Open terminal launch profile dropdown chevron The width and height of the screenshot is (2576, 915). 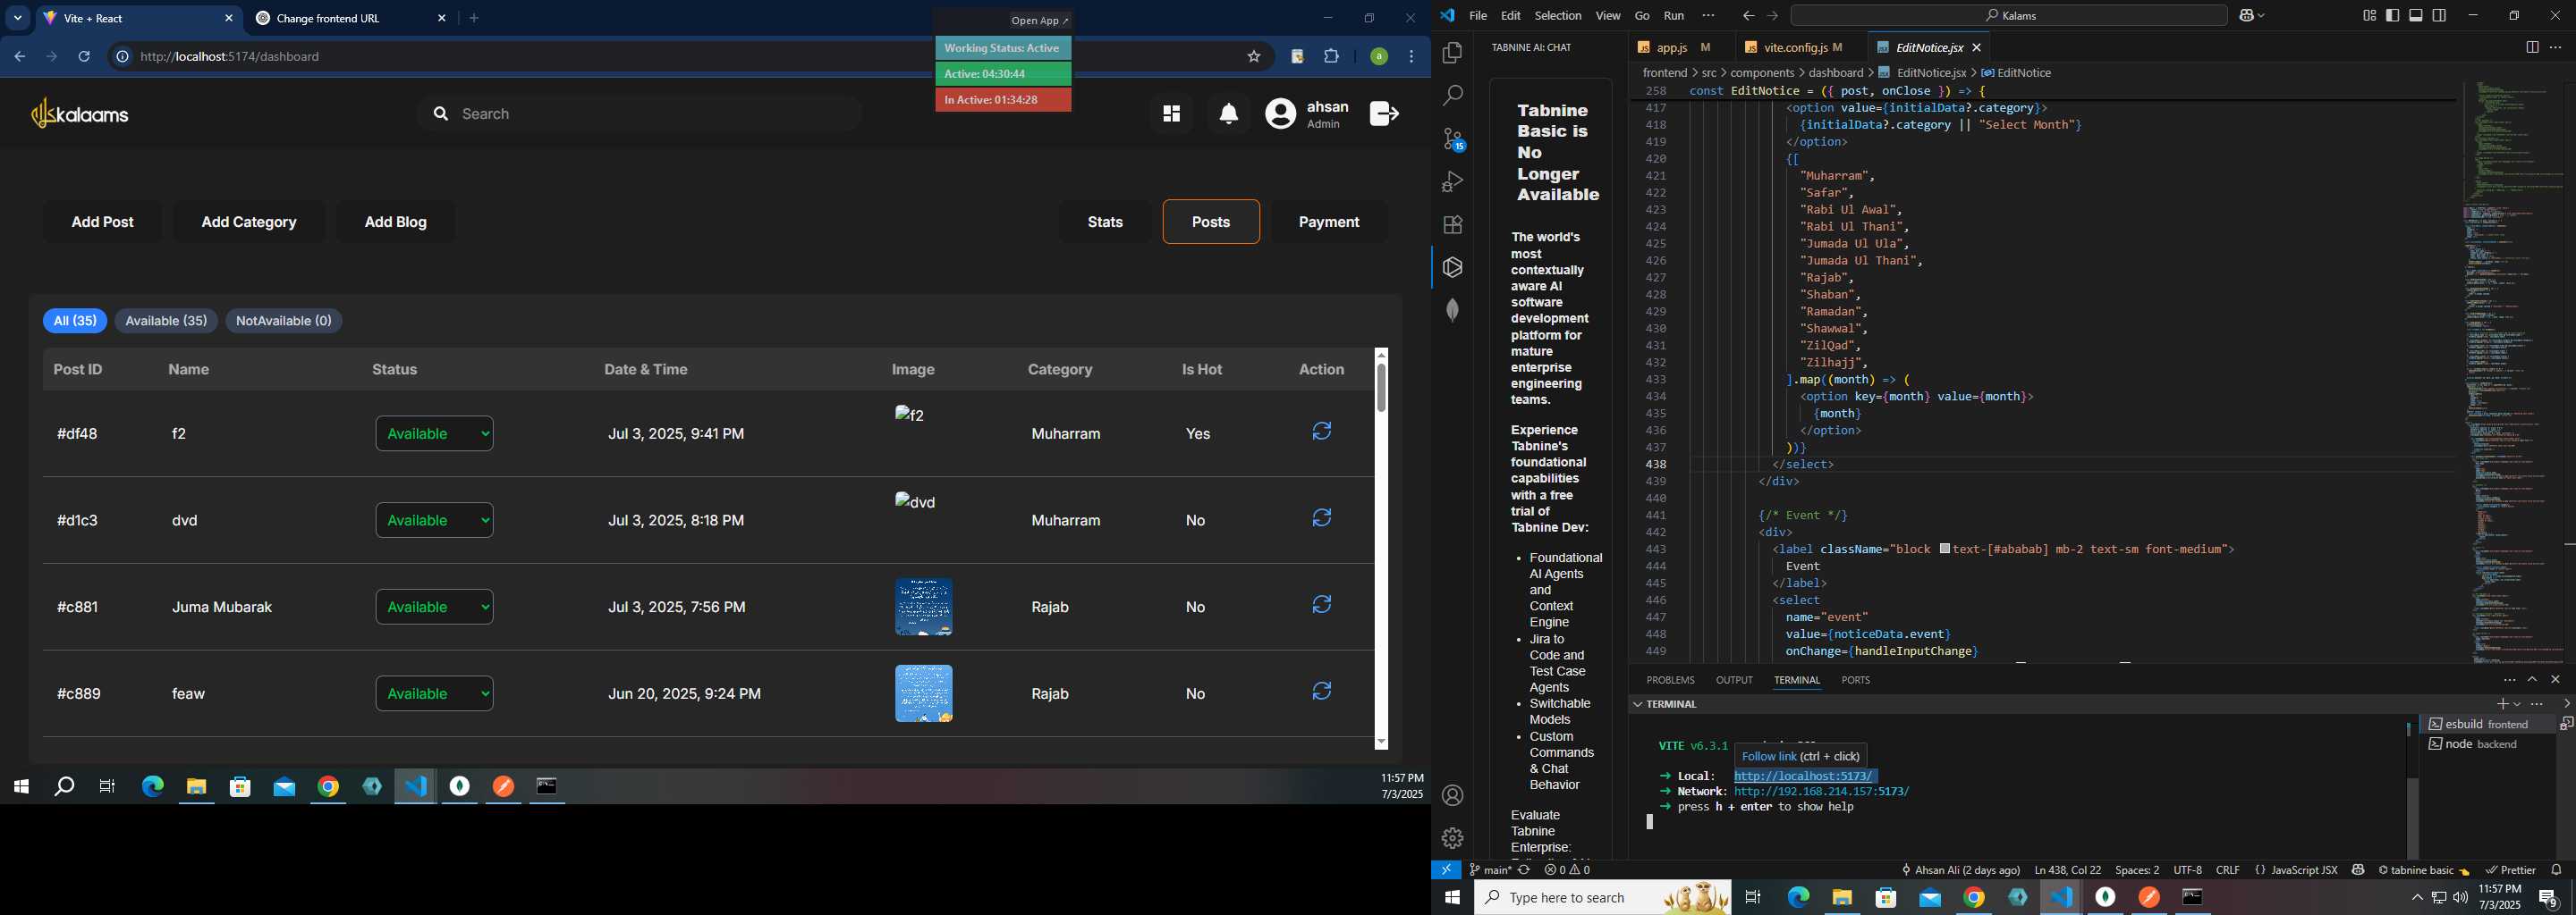(x=2517, y=704)
